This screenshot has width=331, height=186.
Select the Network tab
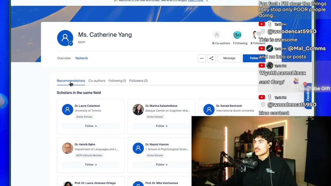coord(82,58)
